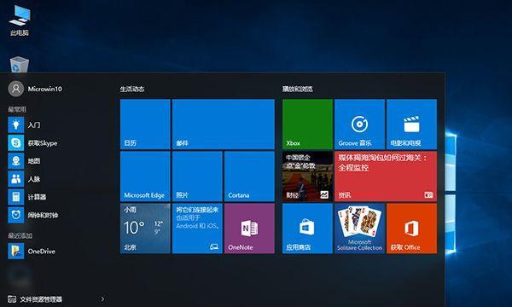Open the red 资讯 news tile
The height and width of the screenshot is (307, 512).
click(x=386, y=177)
